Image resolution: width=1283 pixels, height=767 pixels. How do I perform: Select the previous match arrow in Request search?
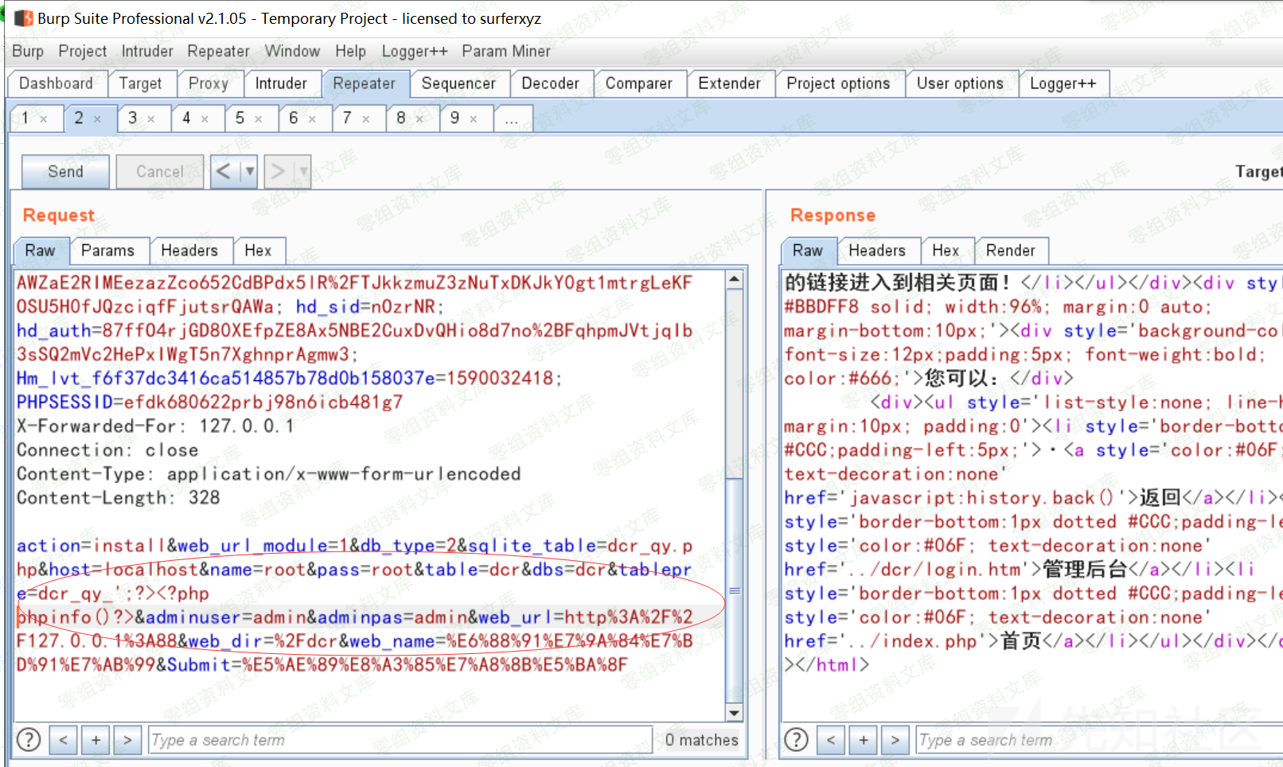pos(64,739)
